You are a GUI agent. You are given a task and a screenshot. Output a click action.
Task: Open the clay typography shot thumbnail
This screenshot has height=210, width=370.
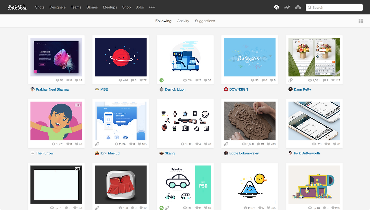[249, 121]
